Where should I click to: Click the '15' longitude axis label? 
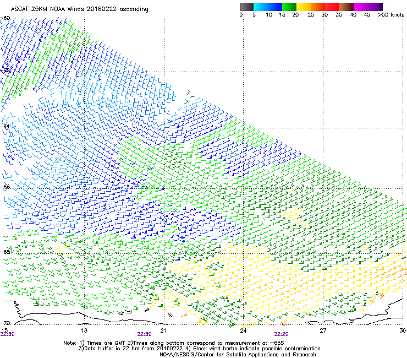[x=4, y=330]
